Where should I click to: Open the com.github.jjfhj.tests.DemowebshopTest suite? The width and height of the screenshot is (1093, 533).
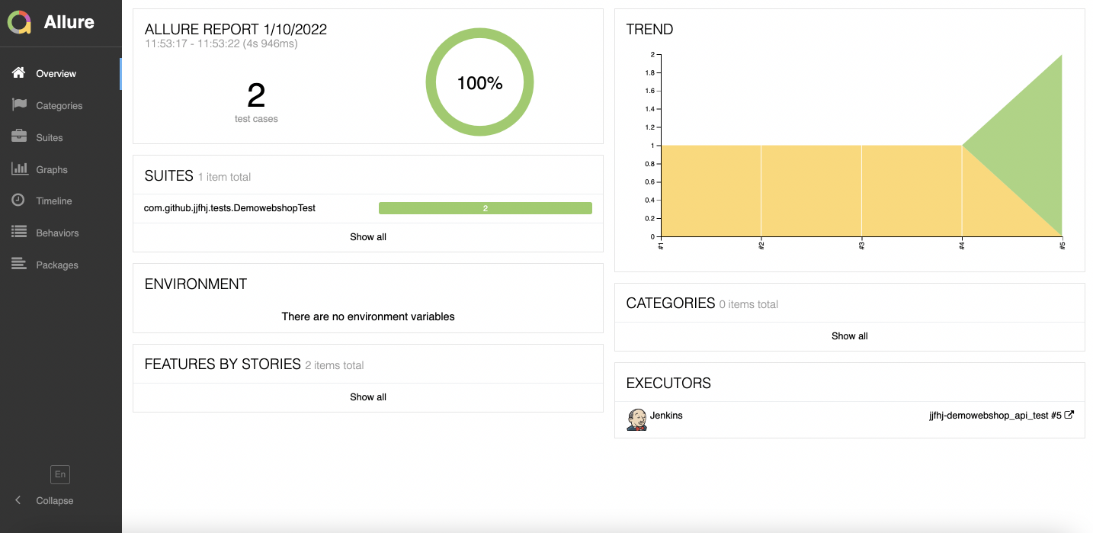coord(229,207)
